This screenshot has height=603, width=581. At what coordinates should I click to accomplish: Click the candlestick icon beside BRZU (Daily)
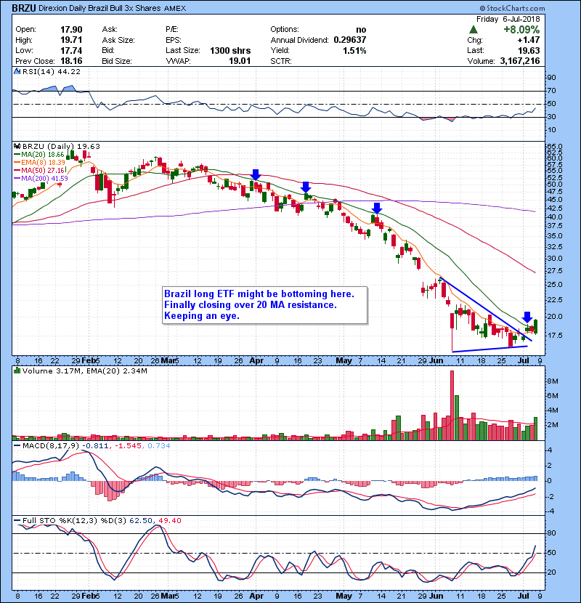coord(17,147)
